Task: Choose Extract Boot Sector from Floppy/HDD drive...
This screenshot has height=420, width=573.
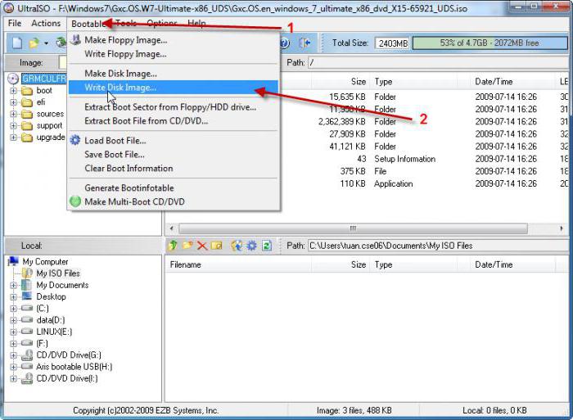Action: (x=174, y=107)
